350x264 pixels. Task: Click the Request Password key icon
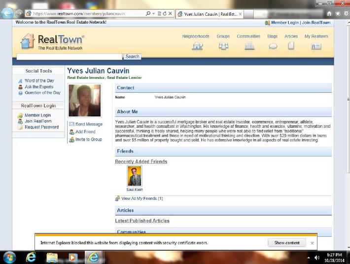tap(21, 127)
